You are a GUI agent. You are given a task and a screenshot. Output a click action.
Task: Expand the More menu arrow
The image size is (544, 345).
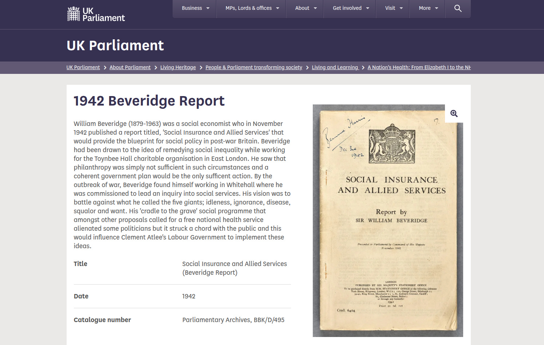coord(437,8)
